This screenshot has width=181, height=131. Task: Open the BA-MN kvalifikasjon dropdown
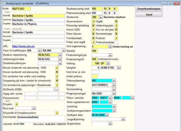[64, 50]
